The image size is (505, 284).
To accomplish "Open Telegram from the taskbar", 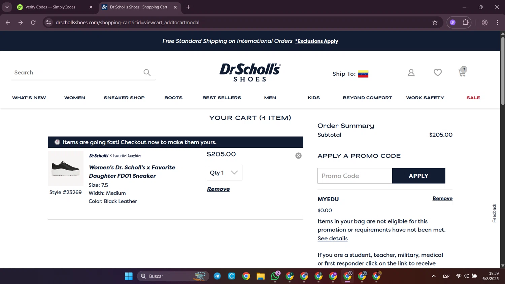I will pos(217,276).
